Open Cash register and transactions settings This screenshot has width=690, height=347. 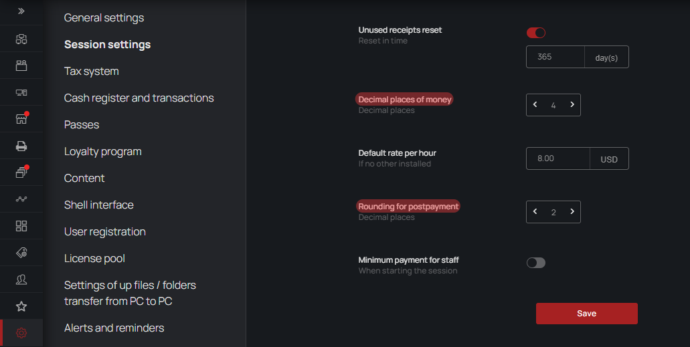pyautogui.click(x=139, y=98)
